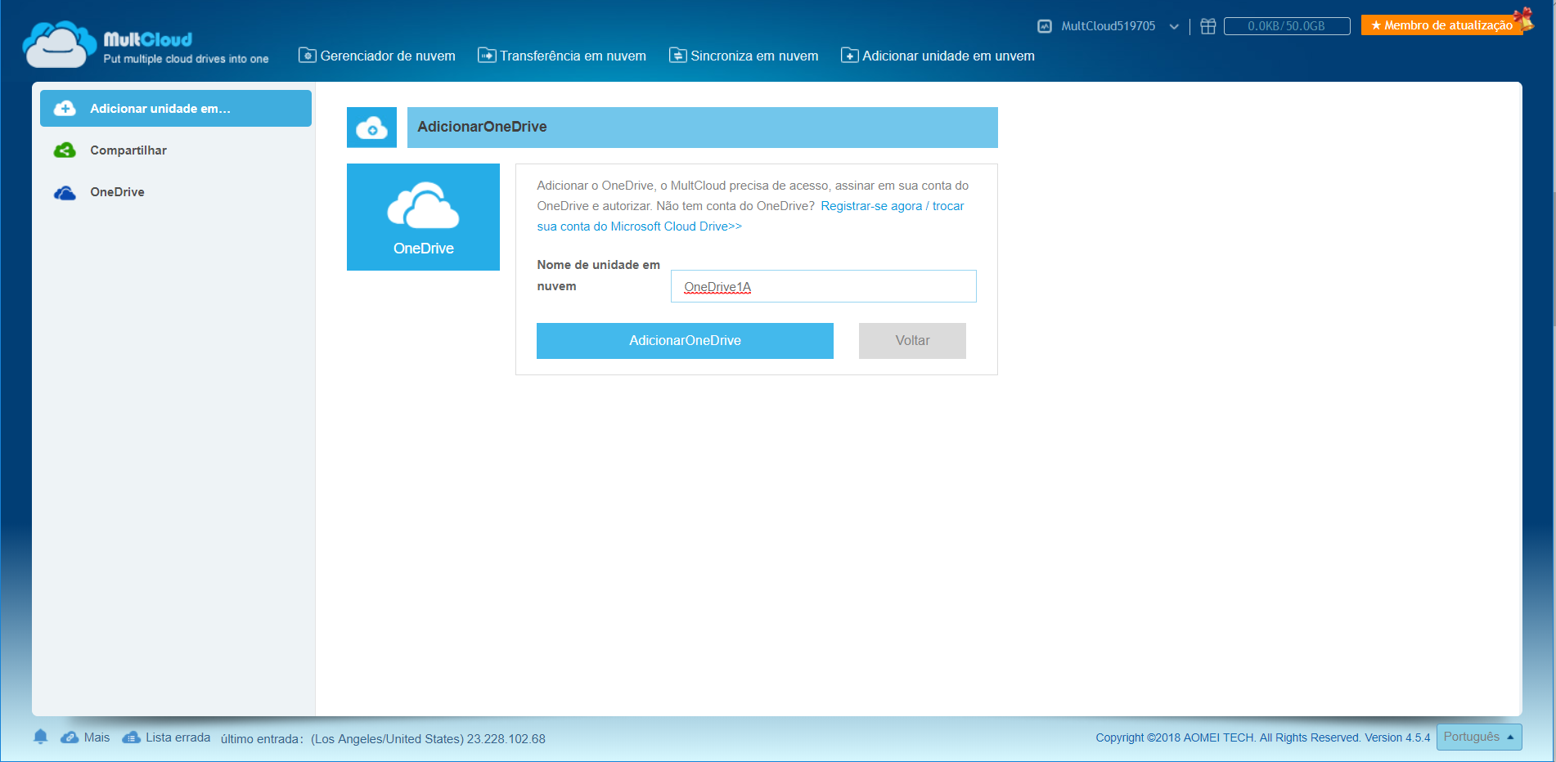The image size is (1556, 762).
Task: Click the Gerenciador de nuvem icon
Action: 308,56
